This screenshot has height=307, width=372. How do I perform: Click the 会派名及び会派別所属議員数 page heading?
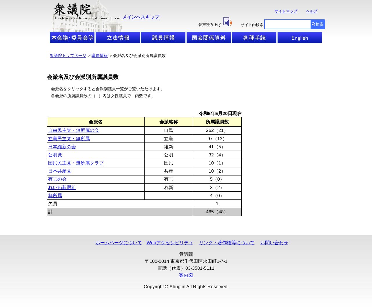click(x=83, y=77)
